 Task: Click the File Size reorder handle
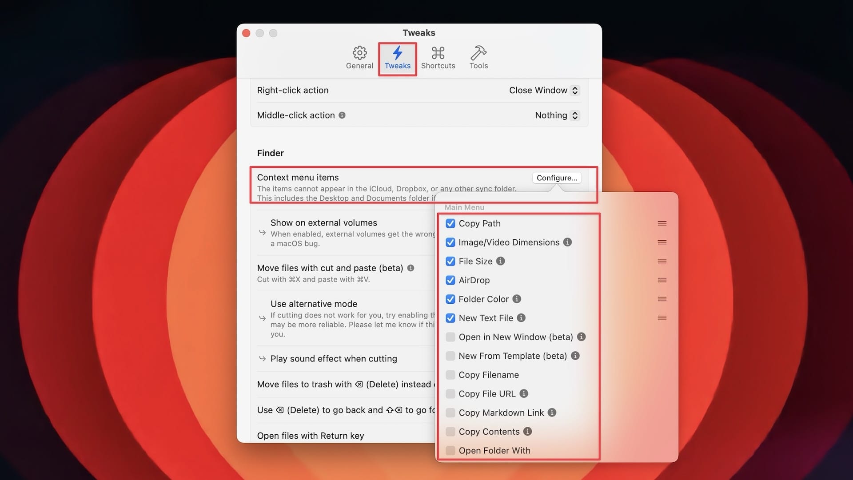[662, 261]
